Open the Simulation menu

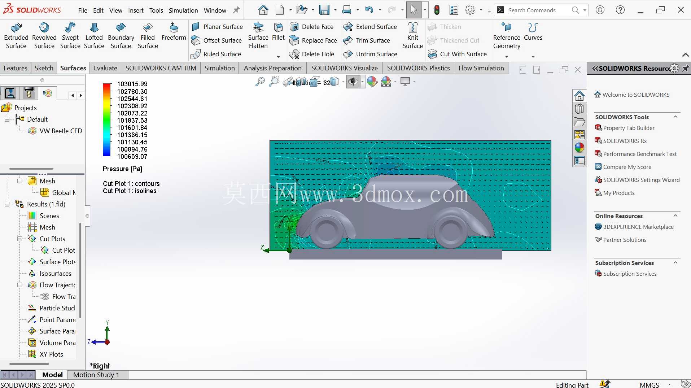tap(183, 10)
